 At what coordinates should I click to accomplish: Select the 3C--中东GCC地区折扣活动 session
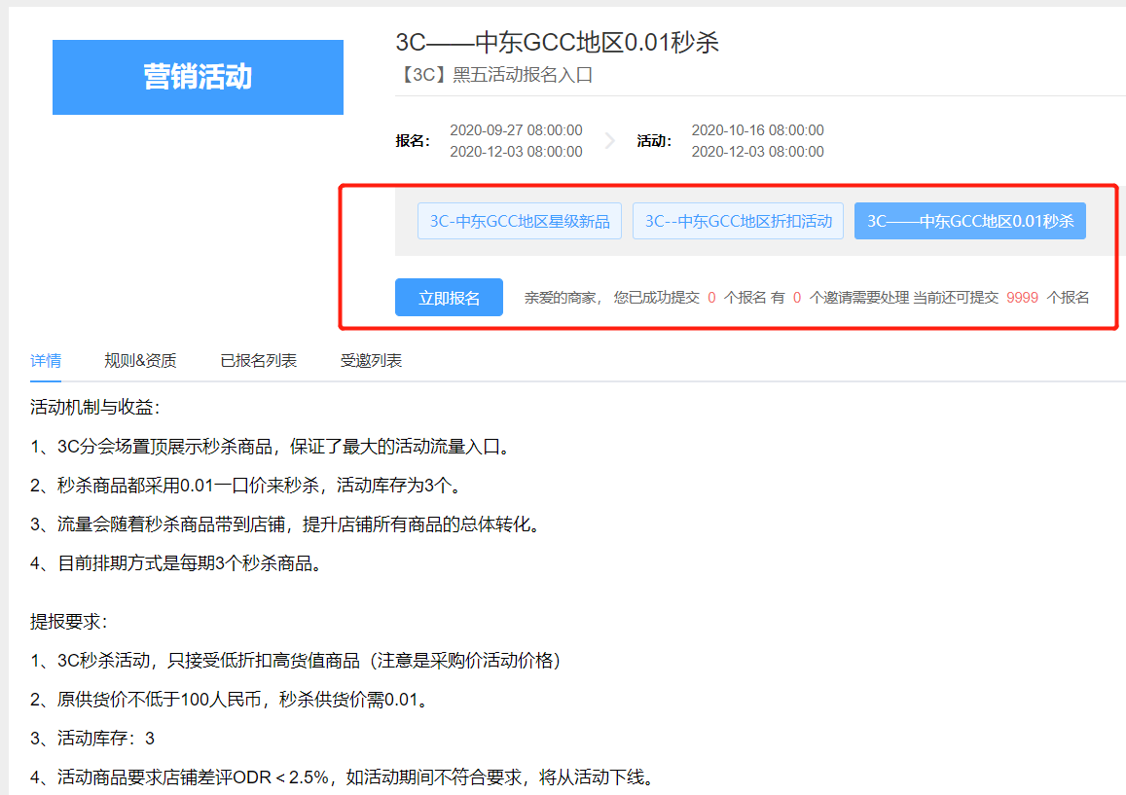(738, 220)
